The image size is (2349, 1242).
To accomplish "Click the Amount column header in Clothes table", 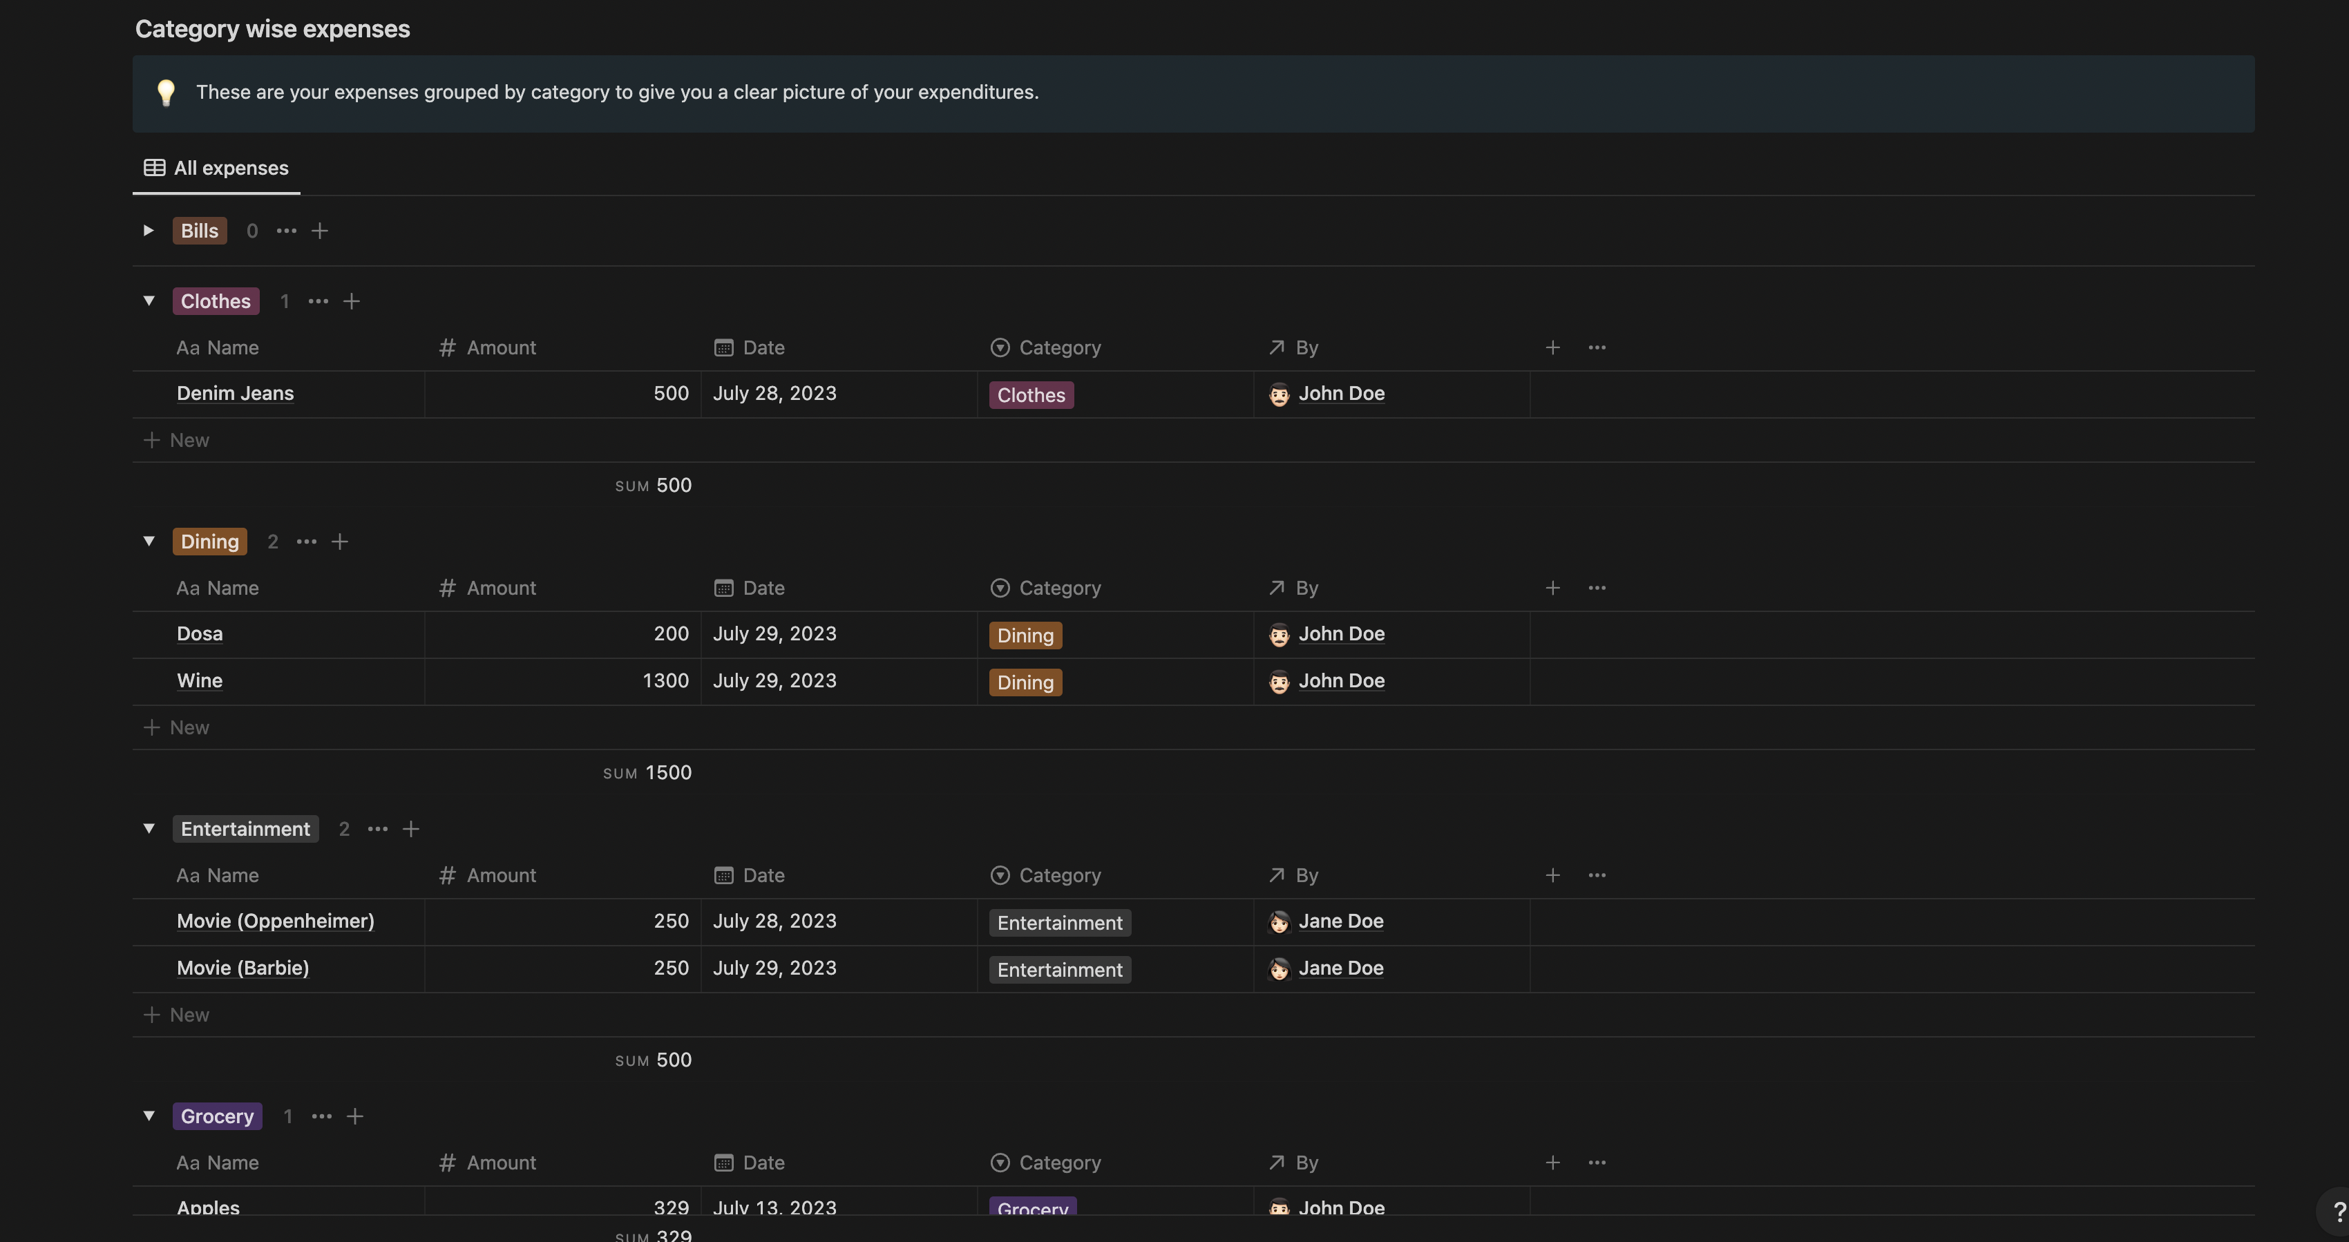I will [x=501, y=347].
